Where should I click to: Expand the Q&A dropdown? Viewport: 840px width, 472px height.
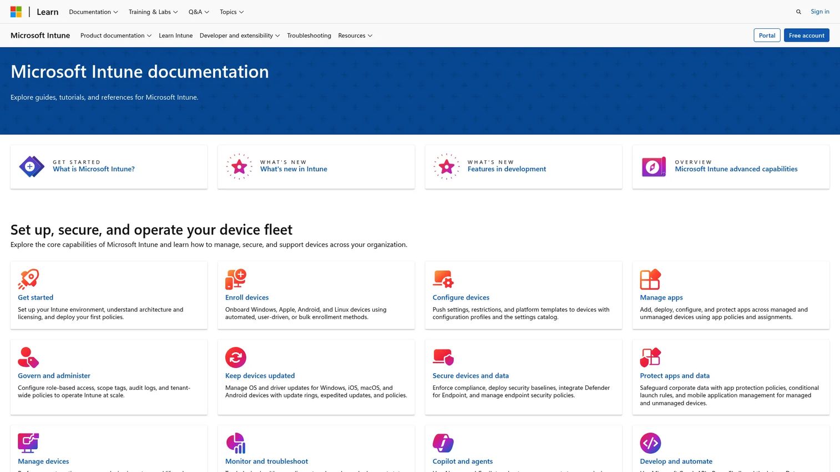tap(199, 12)
